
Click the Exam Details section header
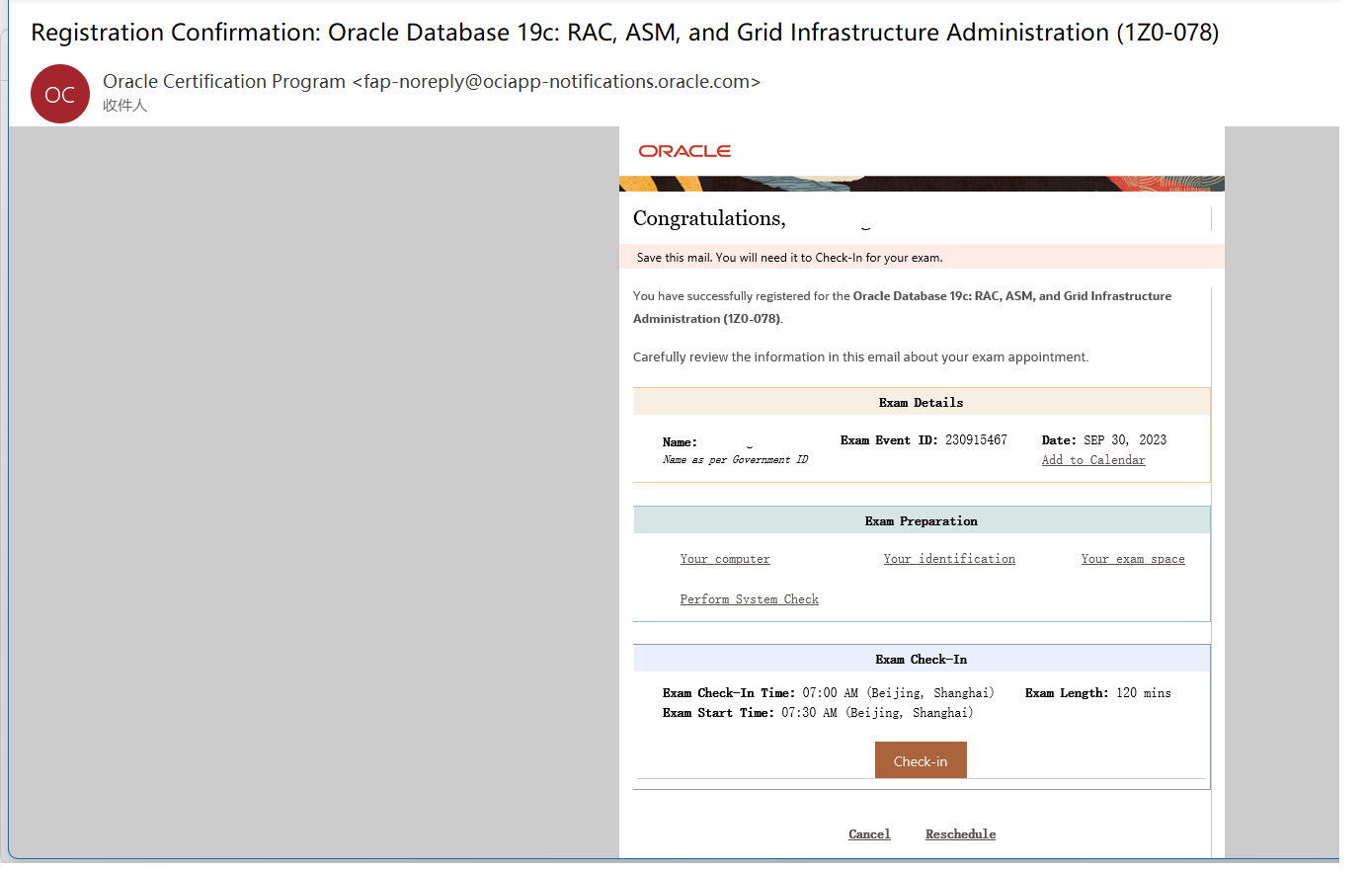921,402
